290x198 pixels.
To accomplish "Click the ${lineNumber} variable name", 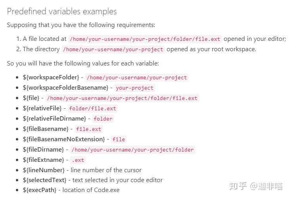I will click(44, 170).
